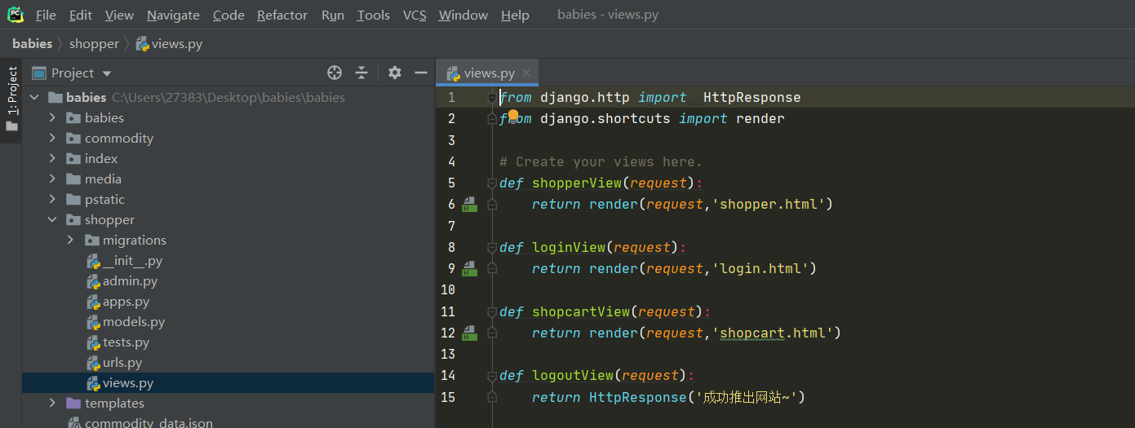Click the folder icon of the media directory
Screen dimensions: 1135x428
[73, 179]
